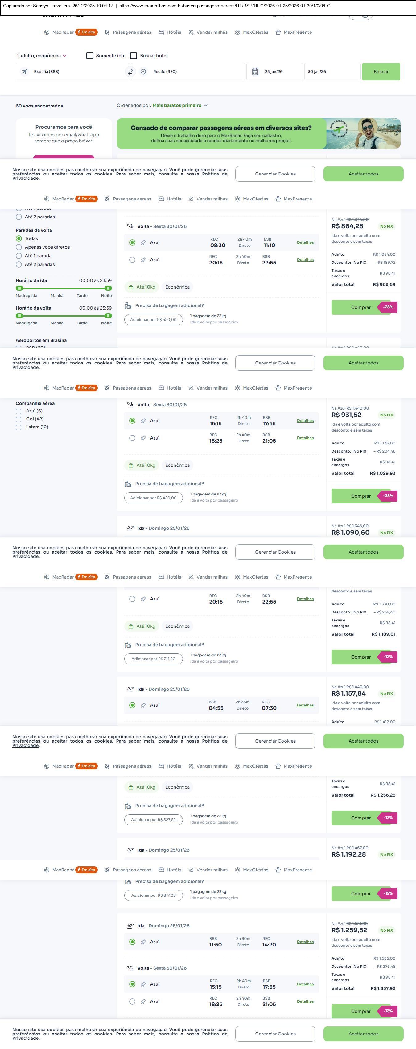Select 'Apenas voos diretos' for return stops
The image size is (416, 1049).
pos(19,247)
